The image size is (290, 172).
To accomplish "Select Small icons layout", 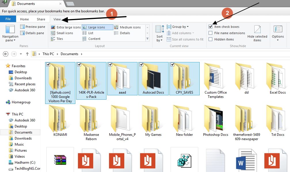I will click(x=62, y=33).
